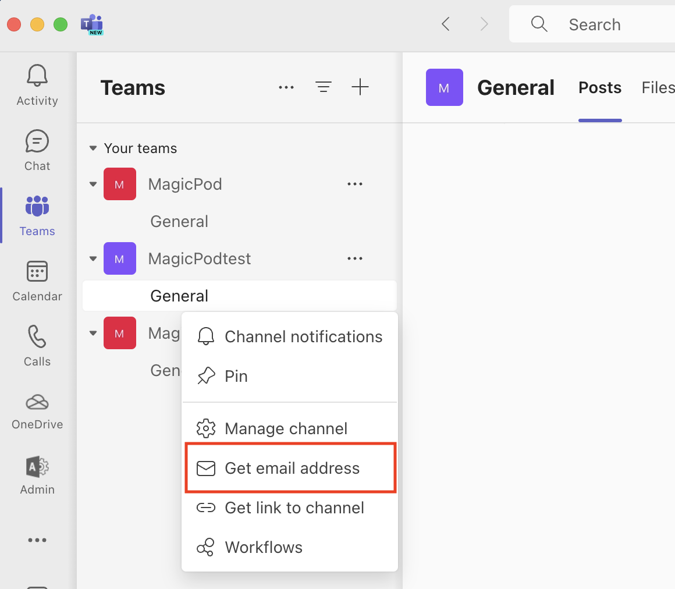Open the Chat section
This screenshot has height=589, width=675.
(x=37, y=151)
